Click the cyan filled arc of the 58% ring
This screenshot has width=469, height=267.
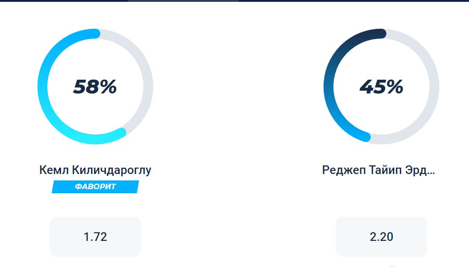coord(44,87)
